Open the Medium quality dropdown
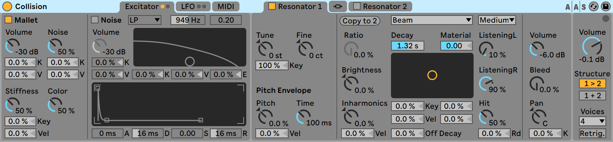The image size is (613, 142). (497, 20)
